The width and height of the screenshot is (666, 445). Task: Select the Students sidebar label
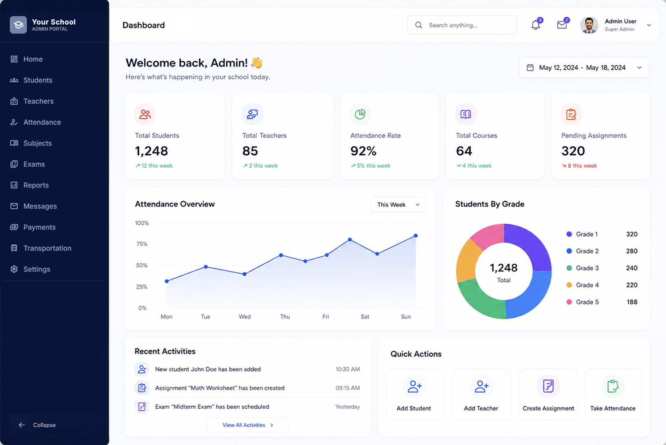(38, 80)
